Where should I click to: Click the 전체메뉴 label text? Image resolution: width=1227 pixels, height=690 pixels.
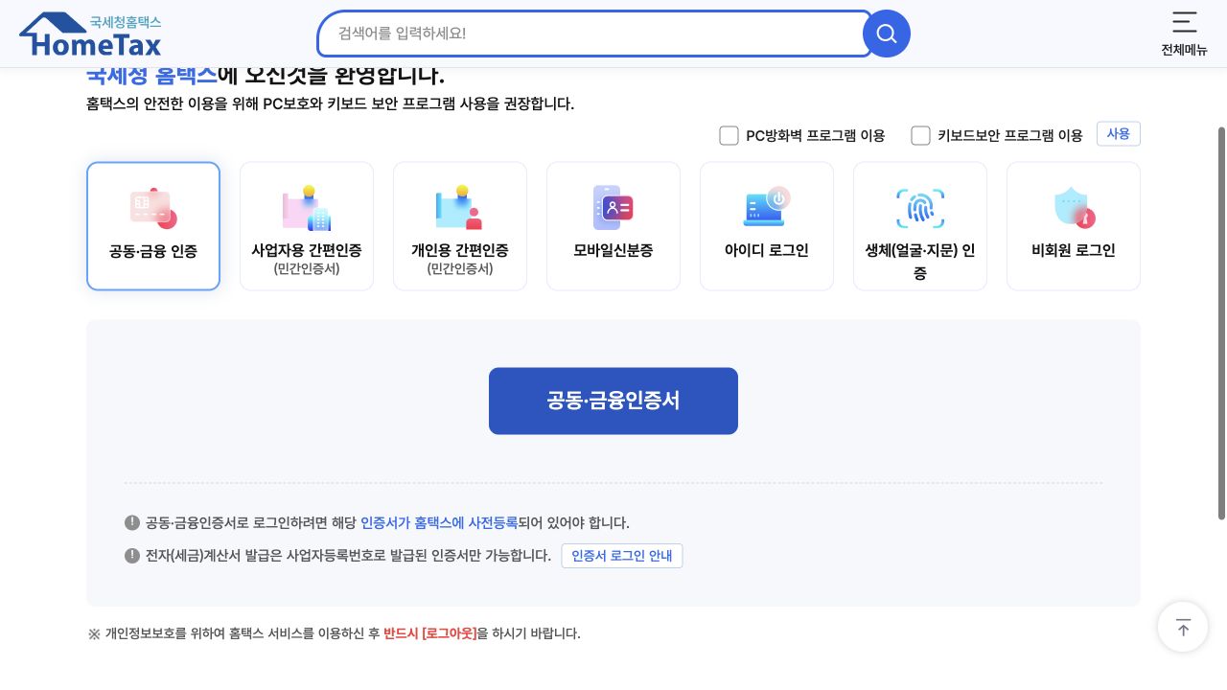tap(1185, 50)
